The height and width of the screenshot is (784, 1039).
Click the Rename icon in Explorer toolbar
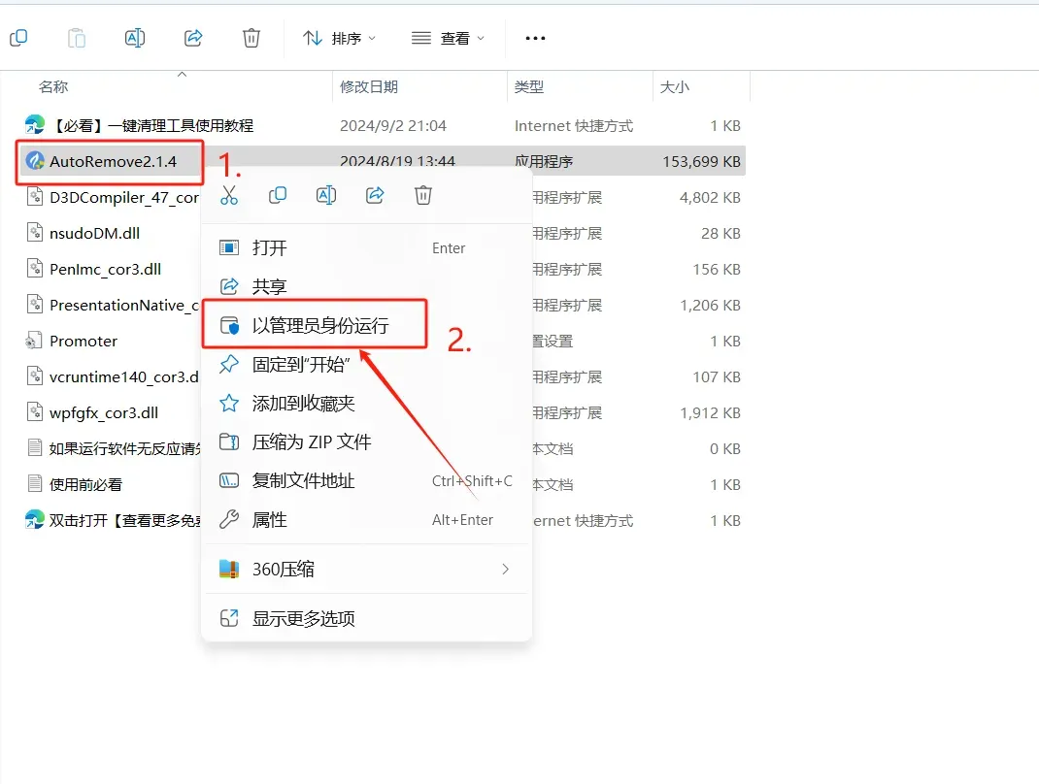point(135,39)
